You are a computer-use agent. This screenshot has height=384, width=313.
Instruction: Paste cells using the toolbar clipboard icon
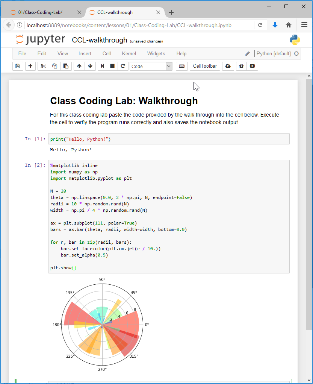[x=65, y=66]
